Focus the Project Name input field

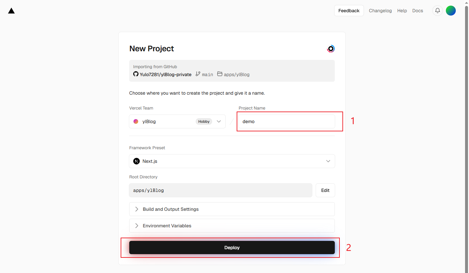(x=287, y=121)
